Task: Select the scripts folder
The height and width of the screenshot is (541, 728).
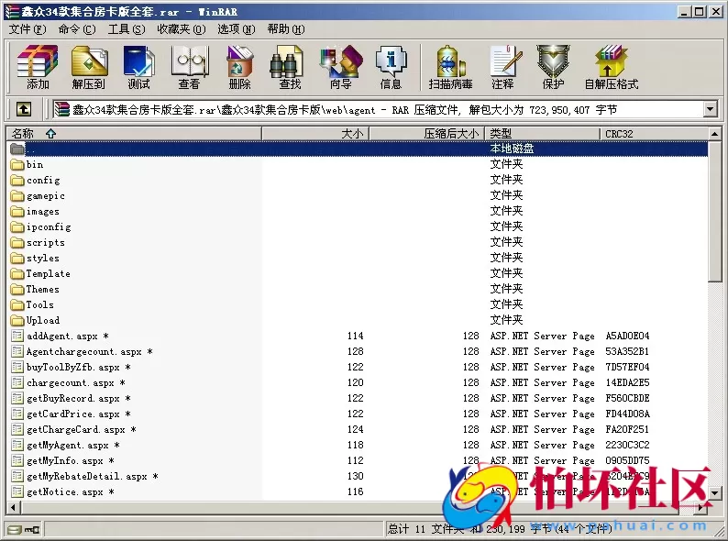Action: click(x=38, y=242)
